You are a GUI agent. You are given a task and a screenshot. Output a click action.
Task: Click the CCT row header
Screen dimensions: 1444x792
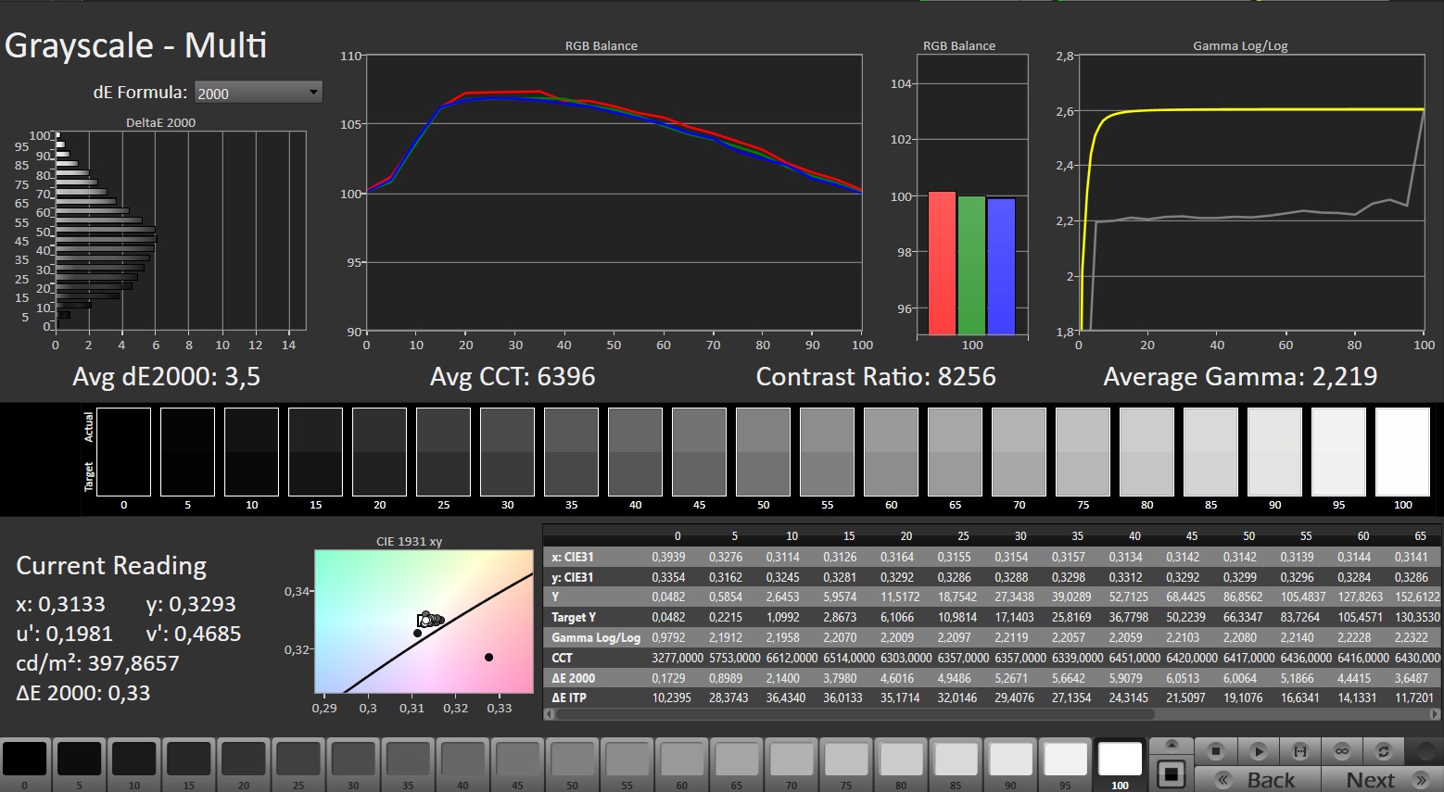[x=562, y=658]
